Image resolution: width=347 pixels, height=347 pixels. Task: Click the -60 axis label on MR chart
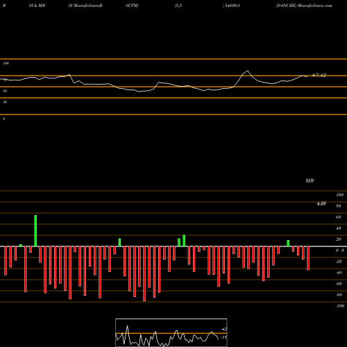[x=339, y=284]
